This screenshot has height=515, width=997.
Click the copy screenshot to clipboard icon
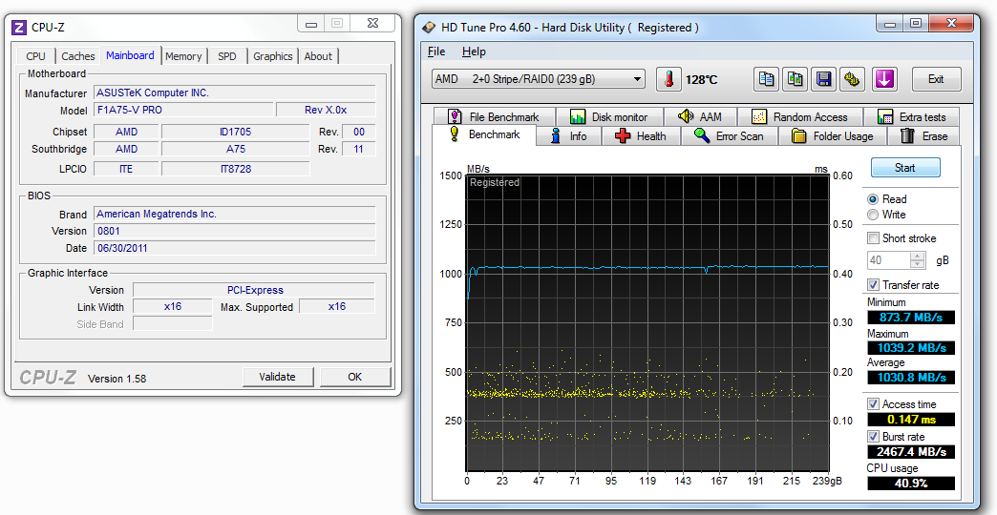[x=795, y=79]
